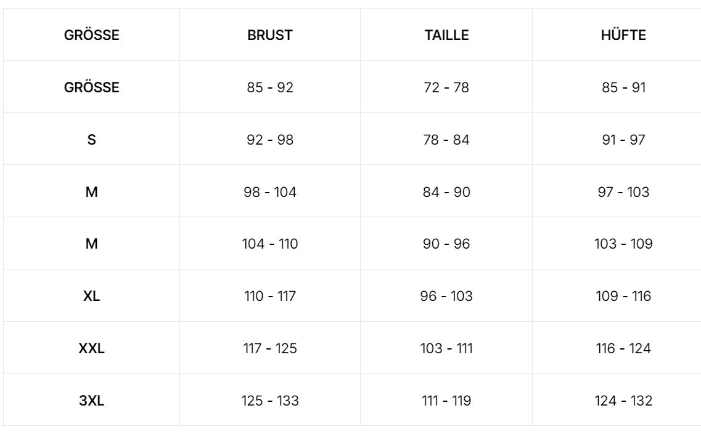Click the hip value 97 - 103
Image resolution: width=701 pixels, height=432 pixels.
tap(623, 193)
